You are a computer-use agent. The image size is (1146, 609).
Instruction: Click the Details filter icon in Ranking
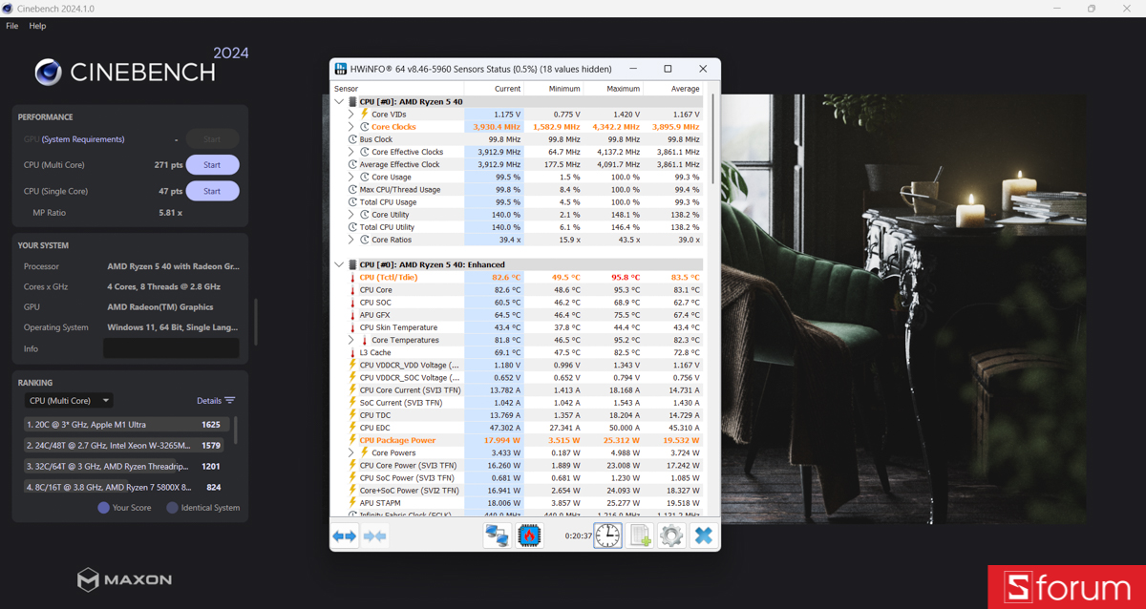[x=229, y=401]
